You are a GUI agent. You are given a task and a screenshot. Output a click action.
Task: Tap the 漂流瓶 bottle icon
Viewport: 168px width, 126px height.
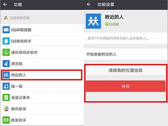6,64
